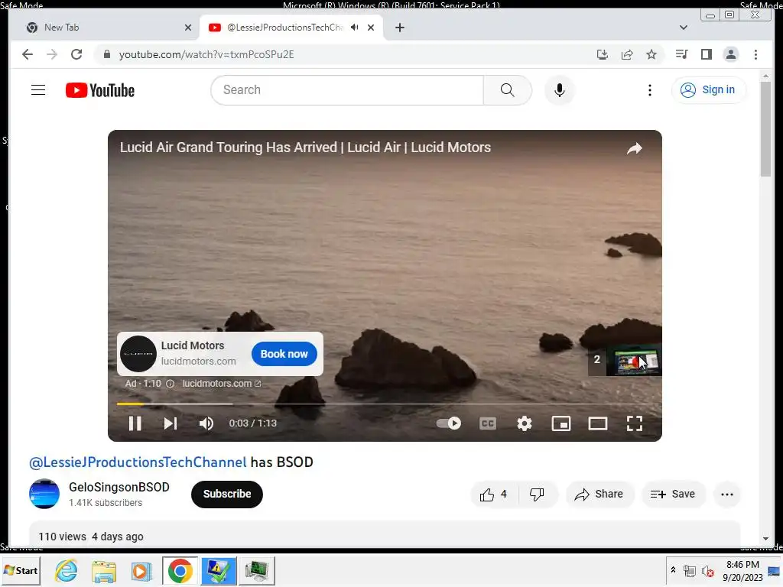Enable the miniplayer

560,423
